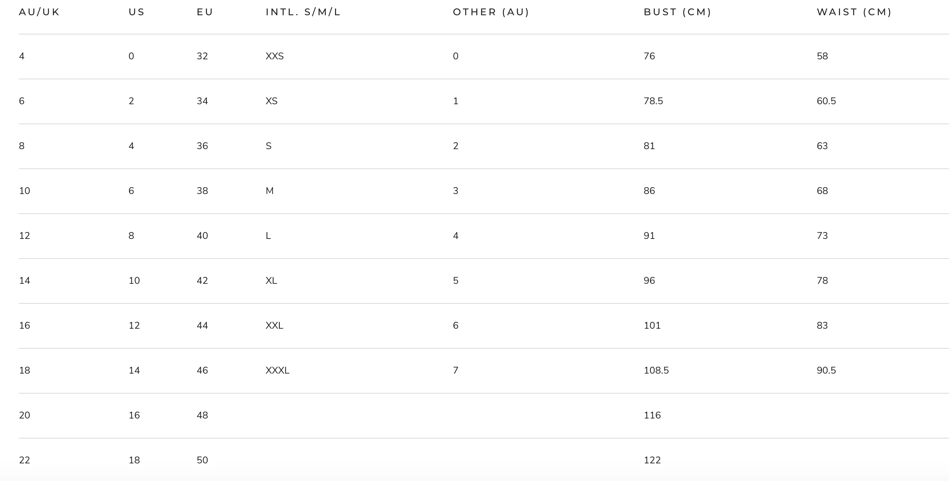The height and width of the screenshot is (481, 949).
Task: Click the bust value 101
Action: (652, 325)
